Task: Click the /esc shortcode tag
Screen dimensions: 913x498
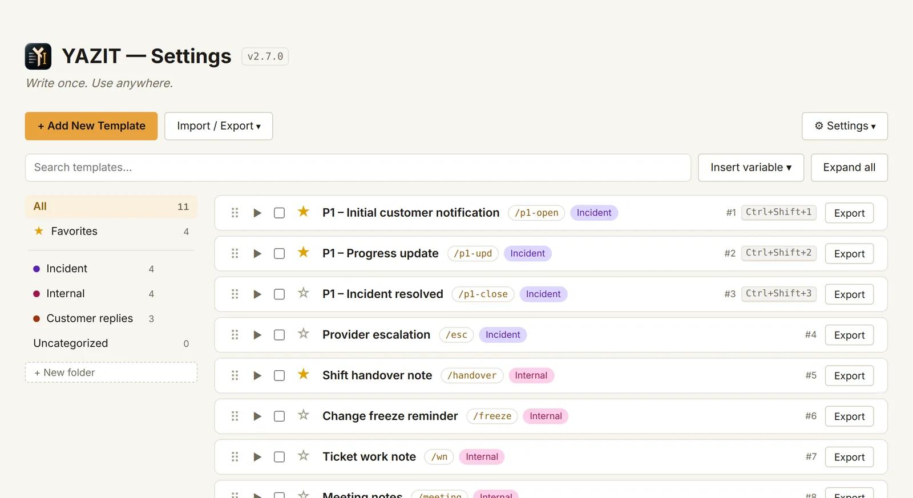Action: coord(457,335)
